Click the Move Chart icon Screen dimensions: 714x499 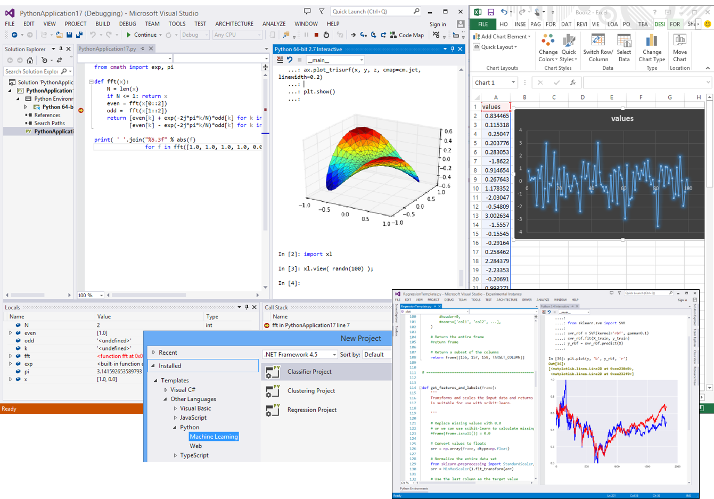[680, 48]
